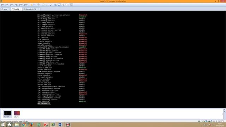Open the Tabs menu
226x127 pixels.
(21, 5)
